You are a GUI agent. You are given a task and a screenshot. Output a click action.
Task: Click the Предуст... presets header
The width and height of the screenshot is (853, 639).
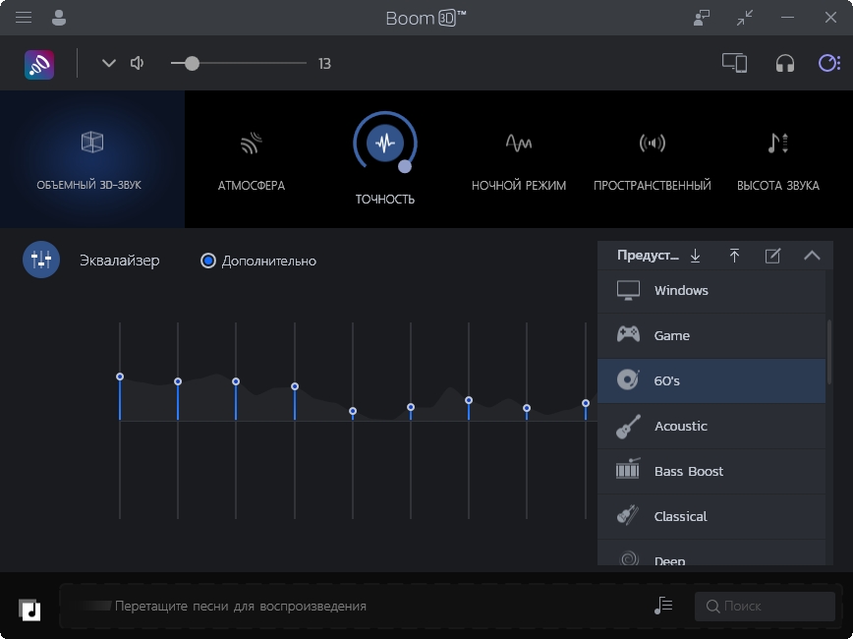[x=648, y=256]
